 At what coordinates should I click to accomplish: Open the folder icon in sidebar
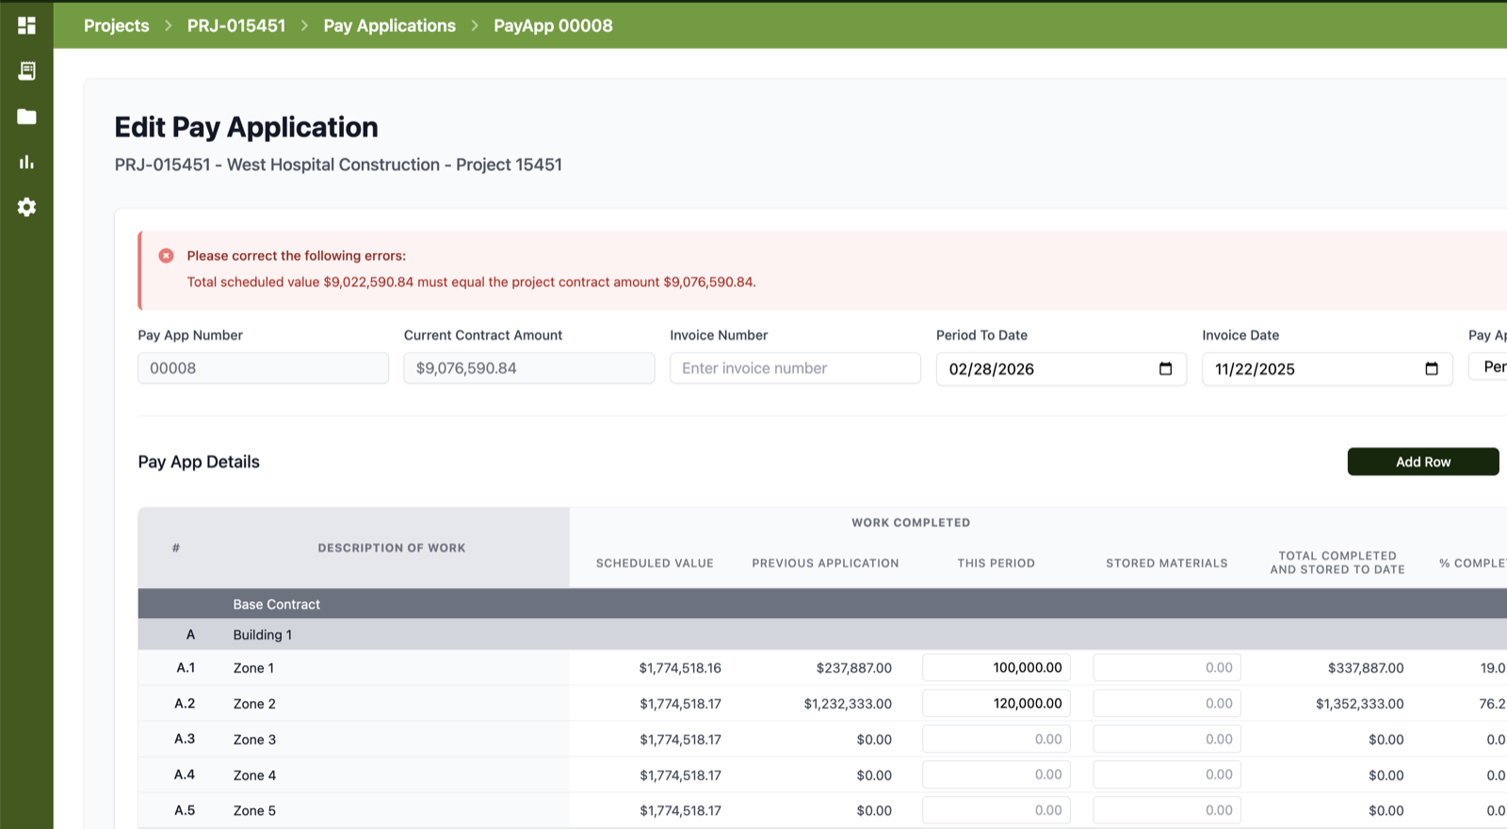click(26, 117)
